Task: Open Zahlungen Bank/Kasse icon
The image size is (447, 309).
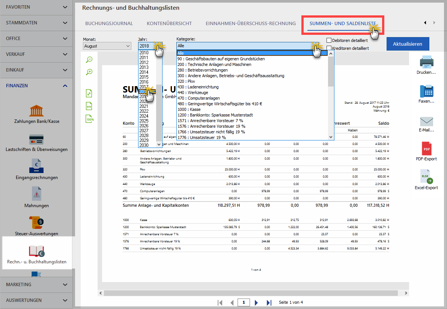Action: tap(36, 111)
